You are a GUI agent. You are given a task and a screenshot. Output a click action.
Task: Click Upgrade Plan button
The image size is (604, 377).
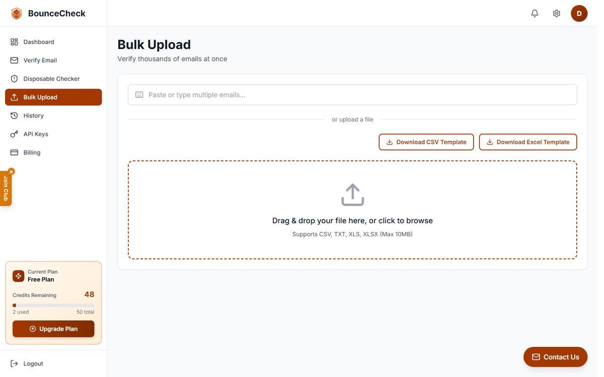pos(53,329)
